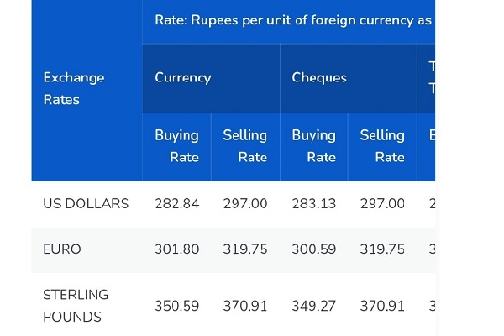Click US dollar currency selling rate 297.00
Image resolution: width=504 pixels, height=336 pixels.
[x=245, y=204]
